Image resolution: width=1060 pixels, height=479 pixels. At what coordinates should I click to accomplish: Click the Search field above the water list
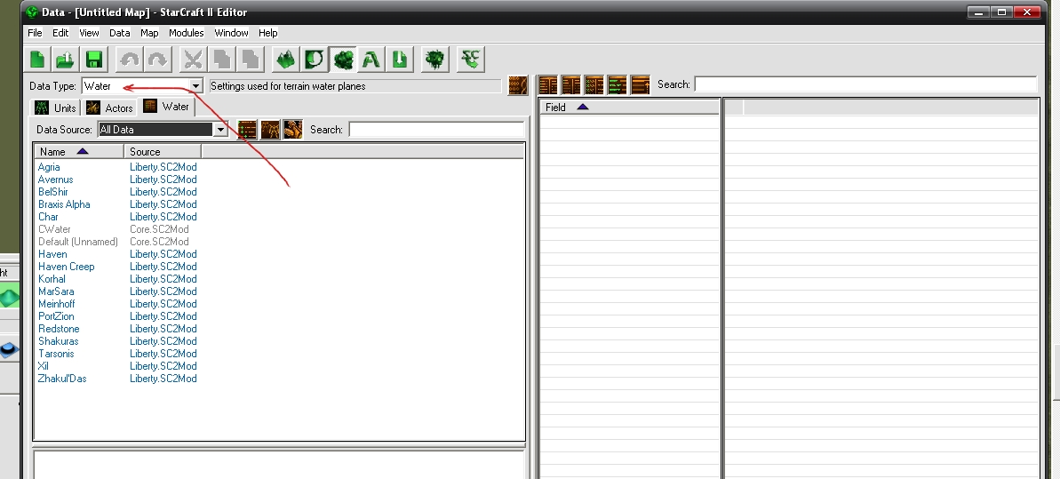437,129
